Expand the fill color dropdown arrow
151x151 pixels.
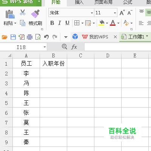pyautogui.click(x=107, y=23)
